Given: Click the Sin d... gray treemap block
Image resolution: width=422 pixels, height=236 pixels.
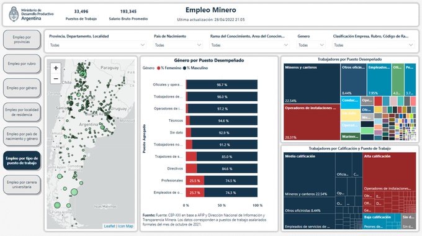Looking at the screenshot, I should coord(408,221).
